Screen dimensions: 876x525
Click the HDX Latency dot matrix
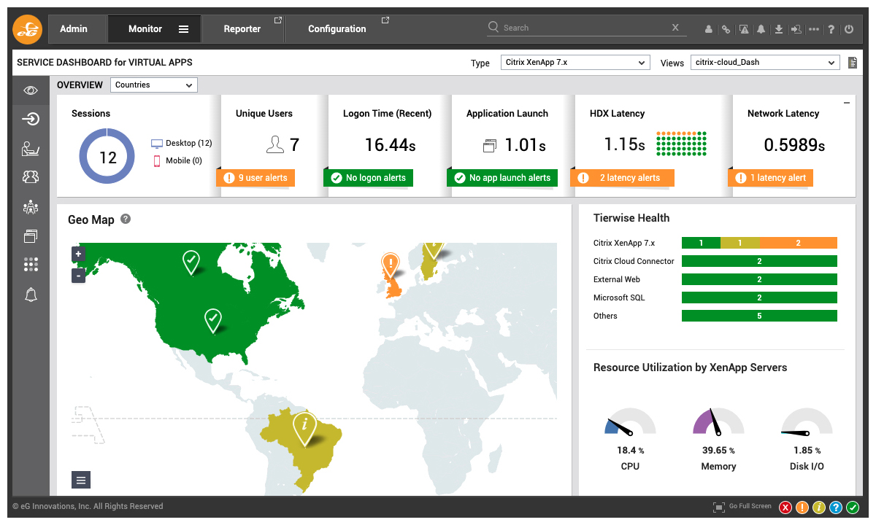(x=681, y=144)
